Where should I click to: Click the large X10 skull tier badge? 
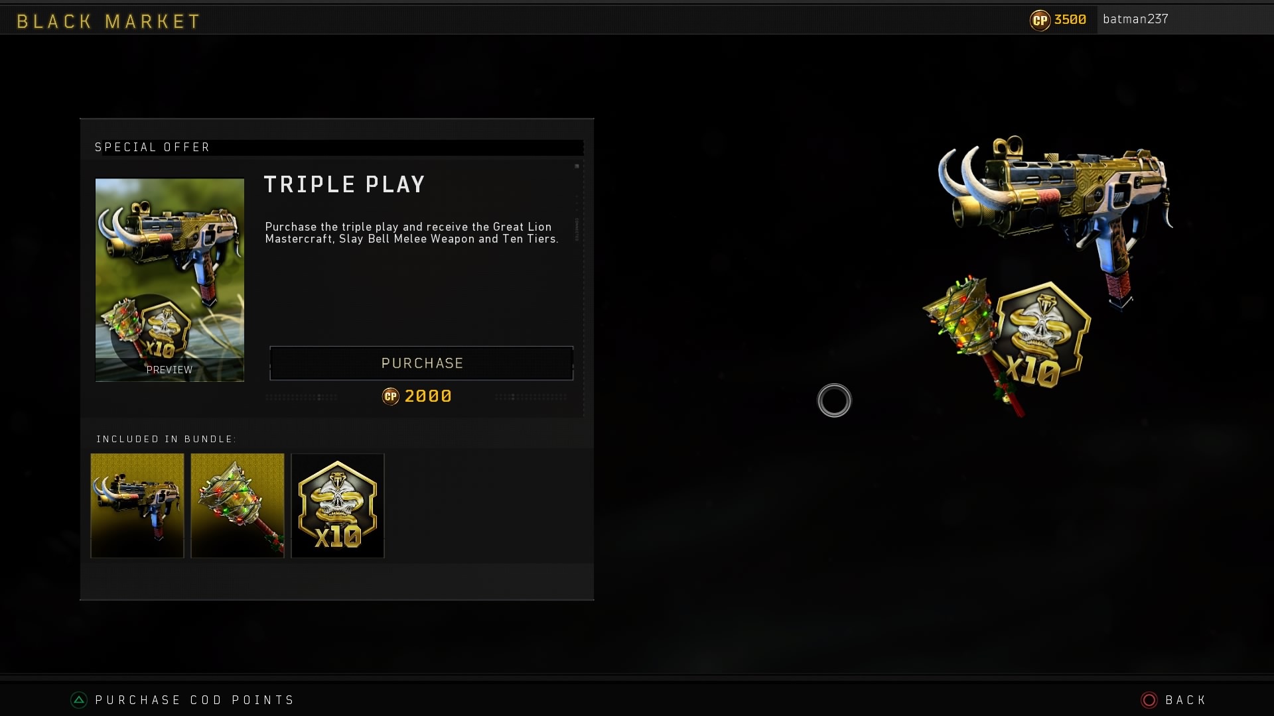pyautogui.click(x=1042, y=336)
